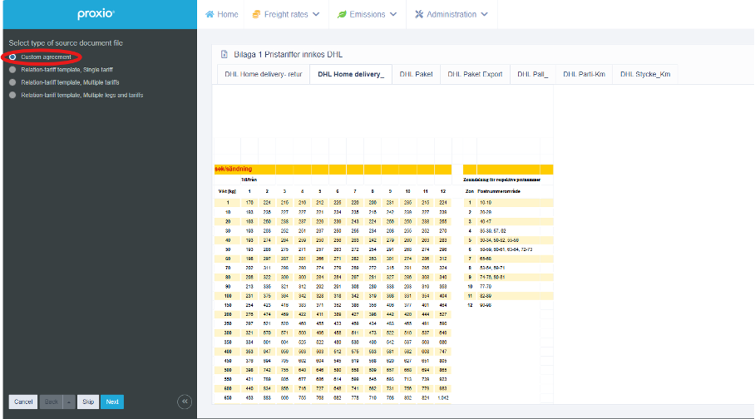Expand the Emissions dropdown arrow
The image size is (755, 419).
tap(393, 14)
